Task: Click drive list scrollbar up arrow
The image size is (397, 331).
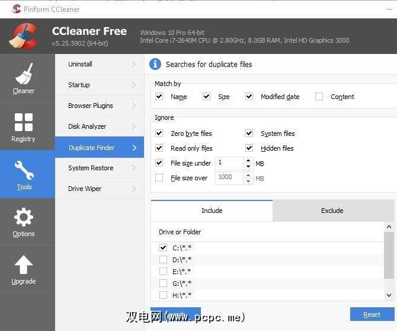Action: 389,227
